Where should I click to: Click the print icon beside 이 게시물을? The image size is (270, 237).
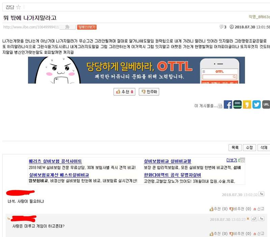click(x=220, y=106)
